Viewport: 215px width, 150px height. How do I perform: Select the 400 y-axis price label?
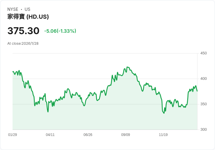[204, 79]
